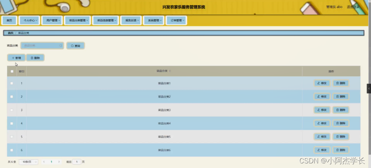Click 退出登录 to log out
Image resolution: width=371 pixels, height=168 pixels.
353,7
